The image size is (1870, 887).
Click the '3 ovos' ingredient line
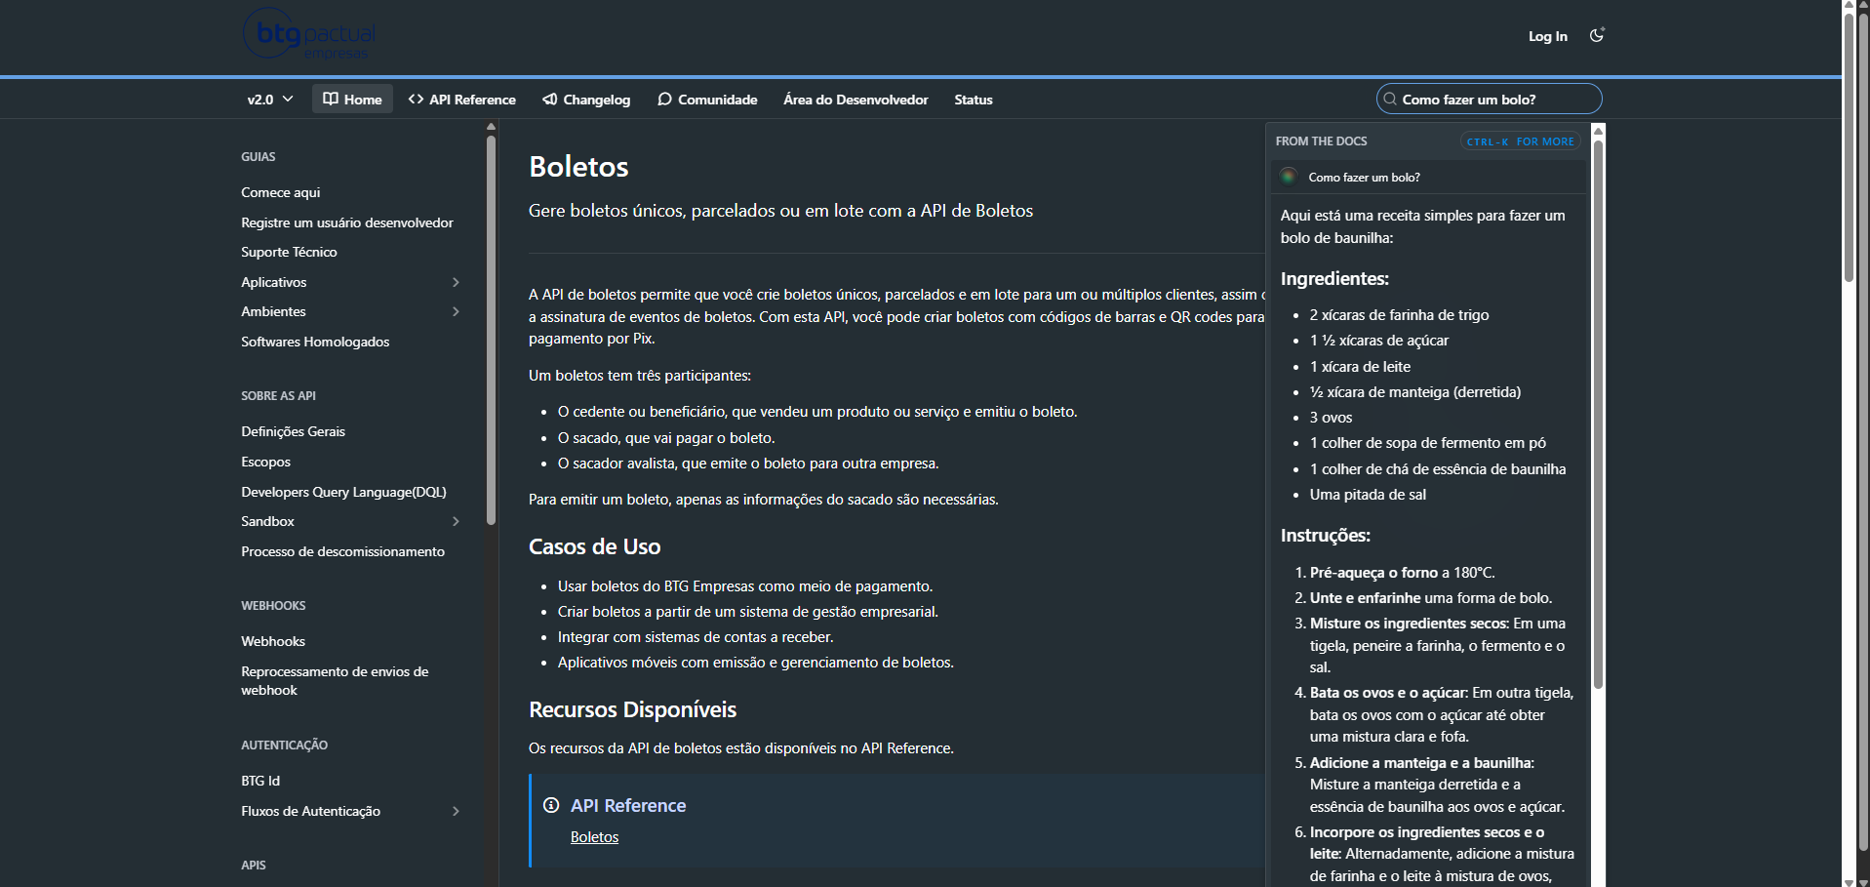[x=1331, y=418]
